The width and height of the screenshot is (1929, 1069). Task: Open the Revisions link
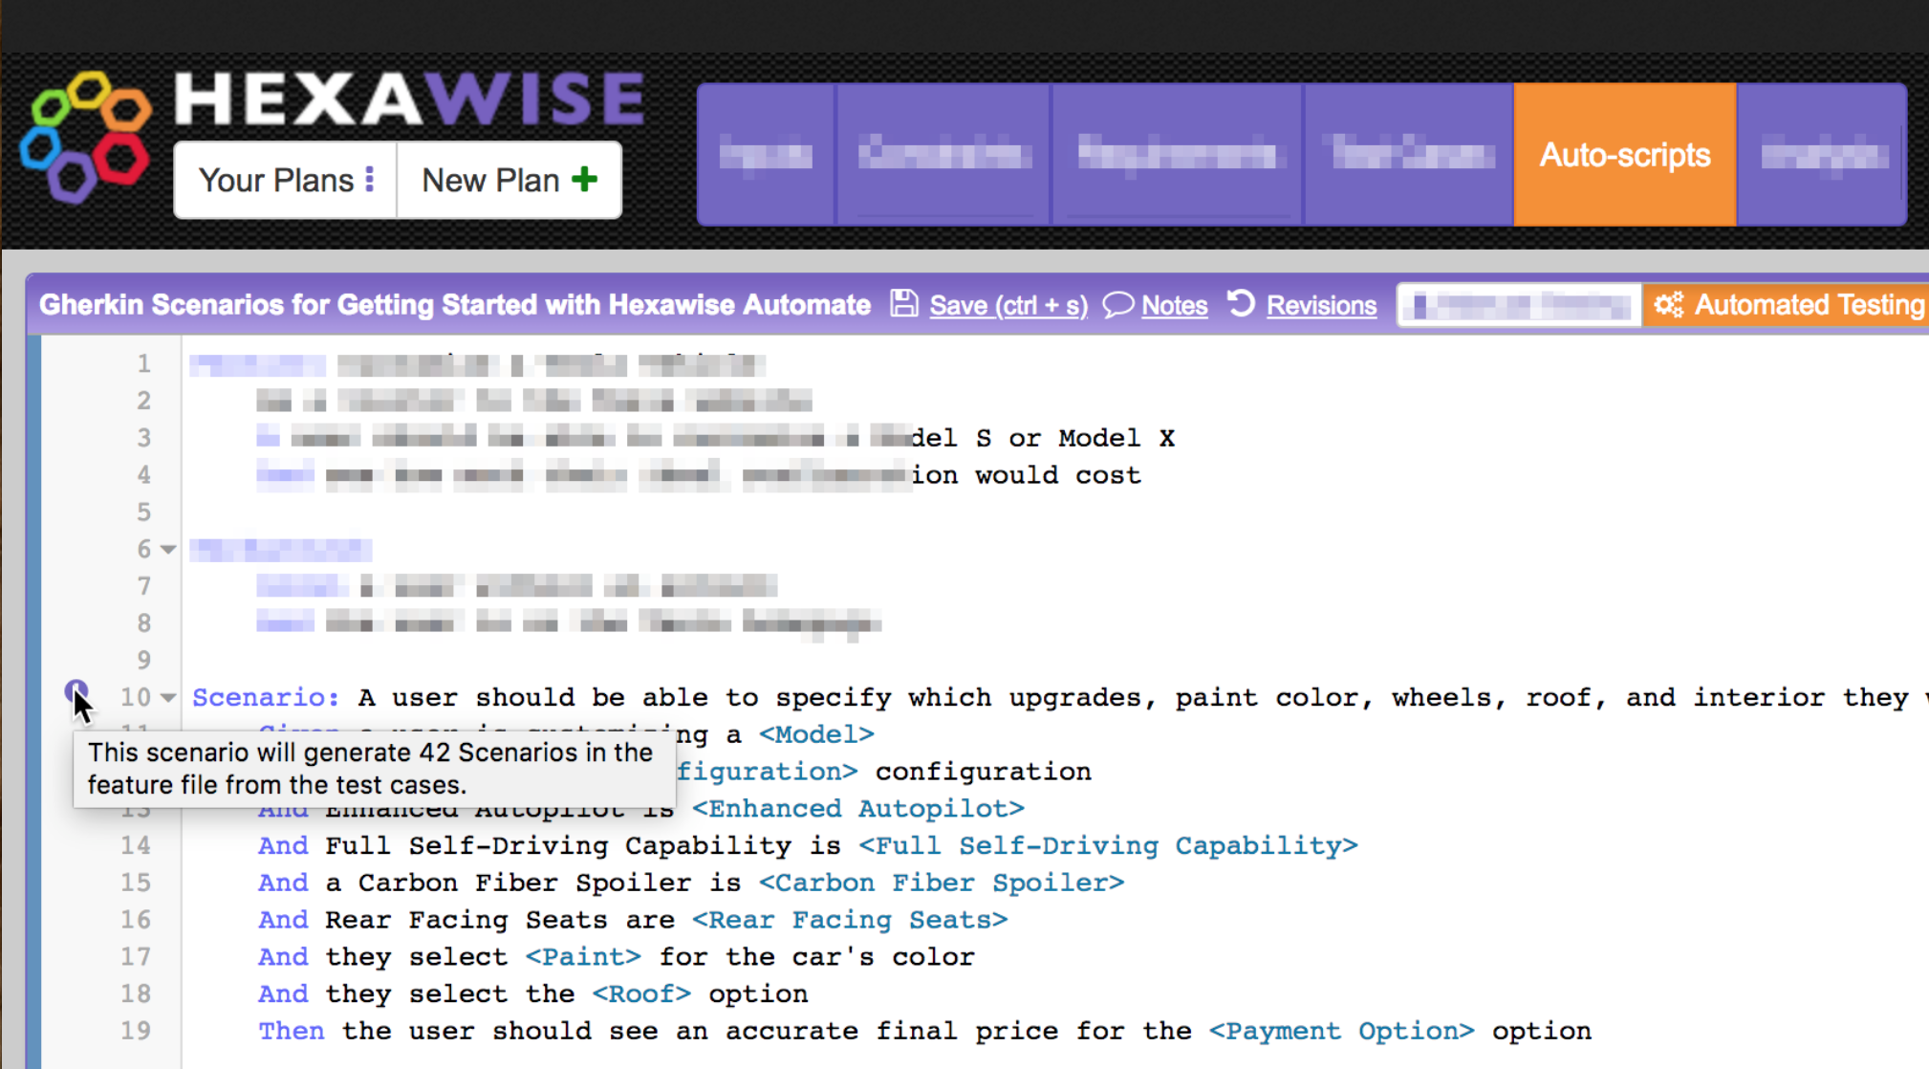point(1321,305)
